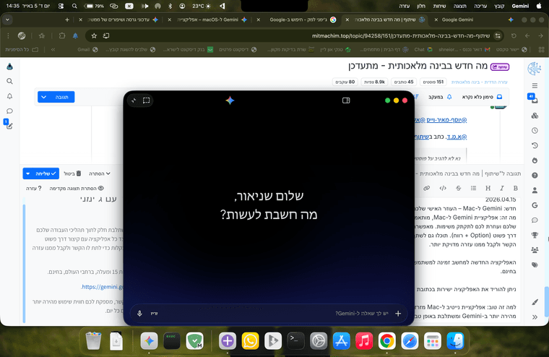The image size is (549, 357).
Task: Click the microphone icon in Gemini window
Action: [x=139, y=314]
